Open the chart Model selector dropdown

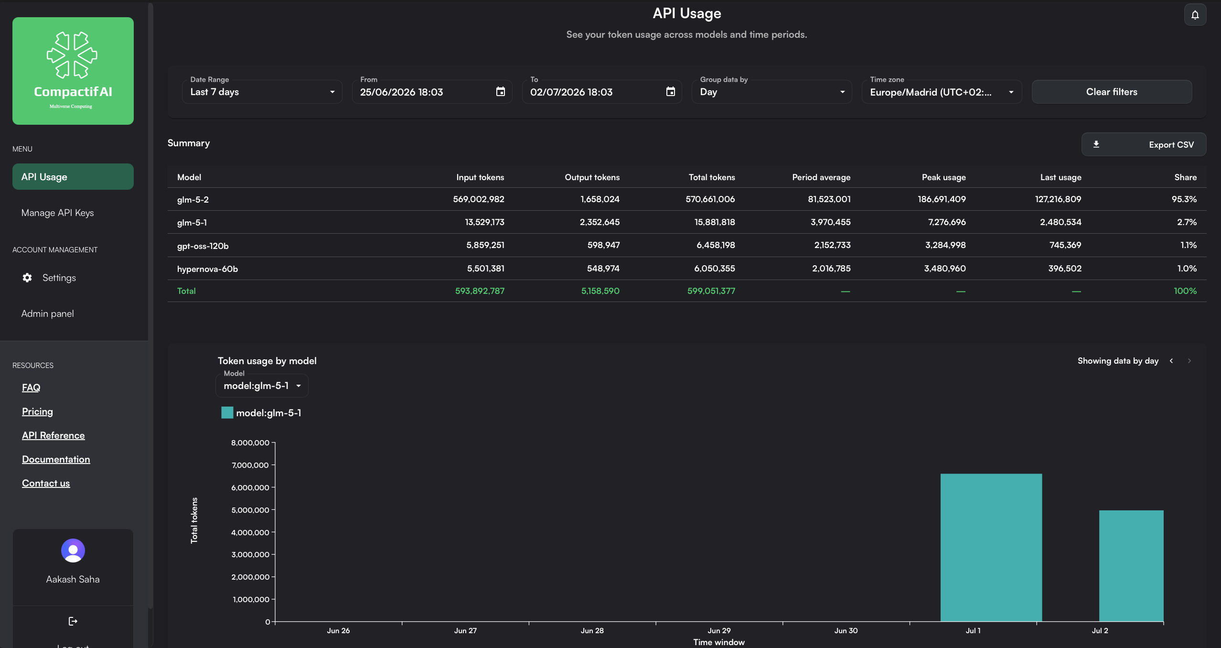point(262,386)
